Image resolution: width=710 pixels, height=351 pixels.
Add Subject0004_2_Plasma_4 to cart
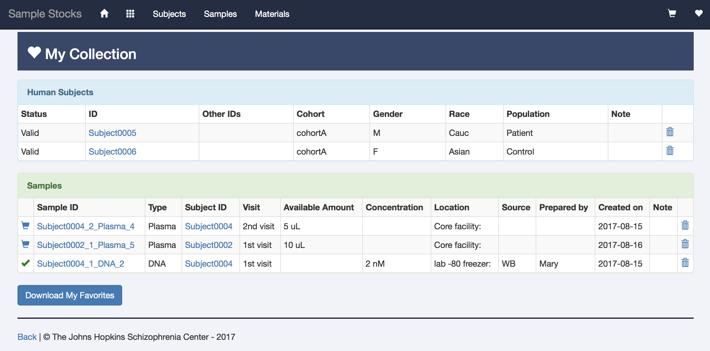click(26, 226)
